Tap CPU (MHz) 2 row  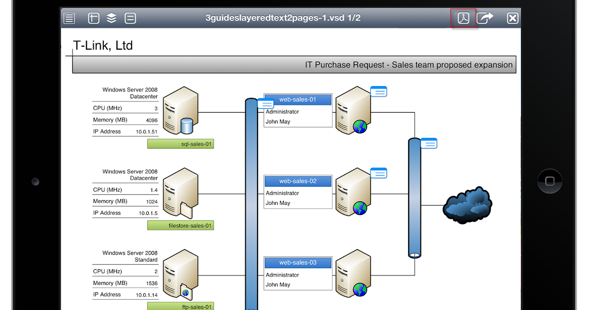[x=125, y=271]
